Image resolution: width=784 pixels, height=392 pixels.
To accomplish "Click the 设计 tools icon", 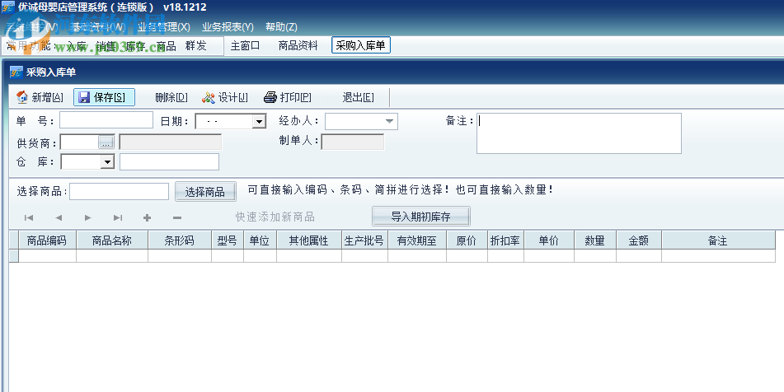I will pyautogui.click(x=209, y=97).
